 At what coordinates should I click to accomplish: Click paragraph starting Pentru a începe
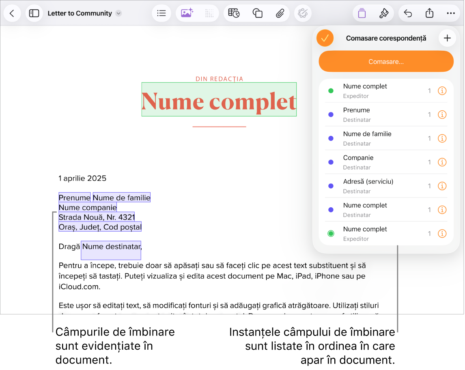pyautogui.click(x=212, y=276)
